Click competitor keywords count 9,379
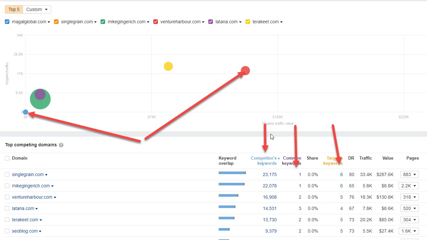The width and height of the screenshot is (427, 240). click(x=271, y=231)
